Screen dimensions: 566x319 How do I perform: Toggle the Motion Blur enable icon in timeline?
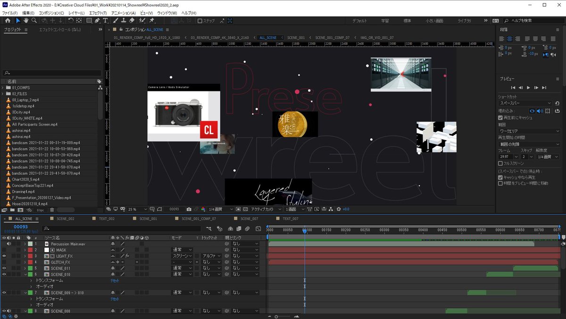pyautogui.click(x=248, y=229)
